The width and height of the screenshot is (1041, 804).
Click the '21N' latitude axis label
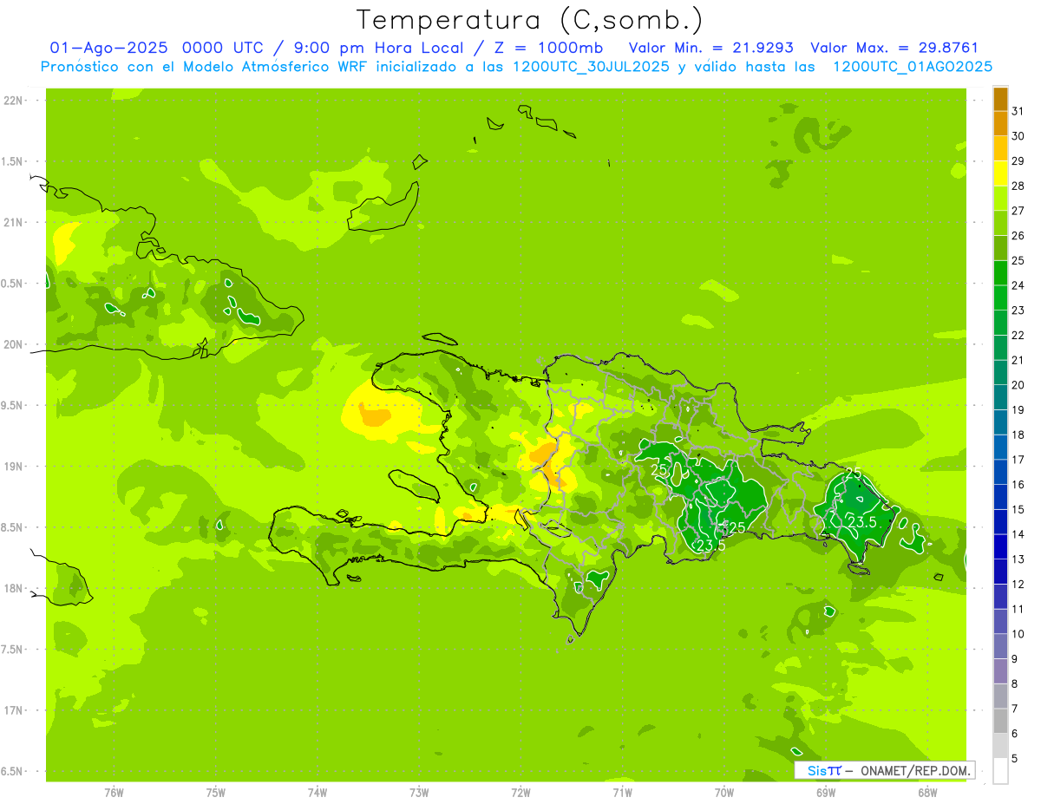point(15,222)
